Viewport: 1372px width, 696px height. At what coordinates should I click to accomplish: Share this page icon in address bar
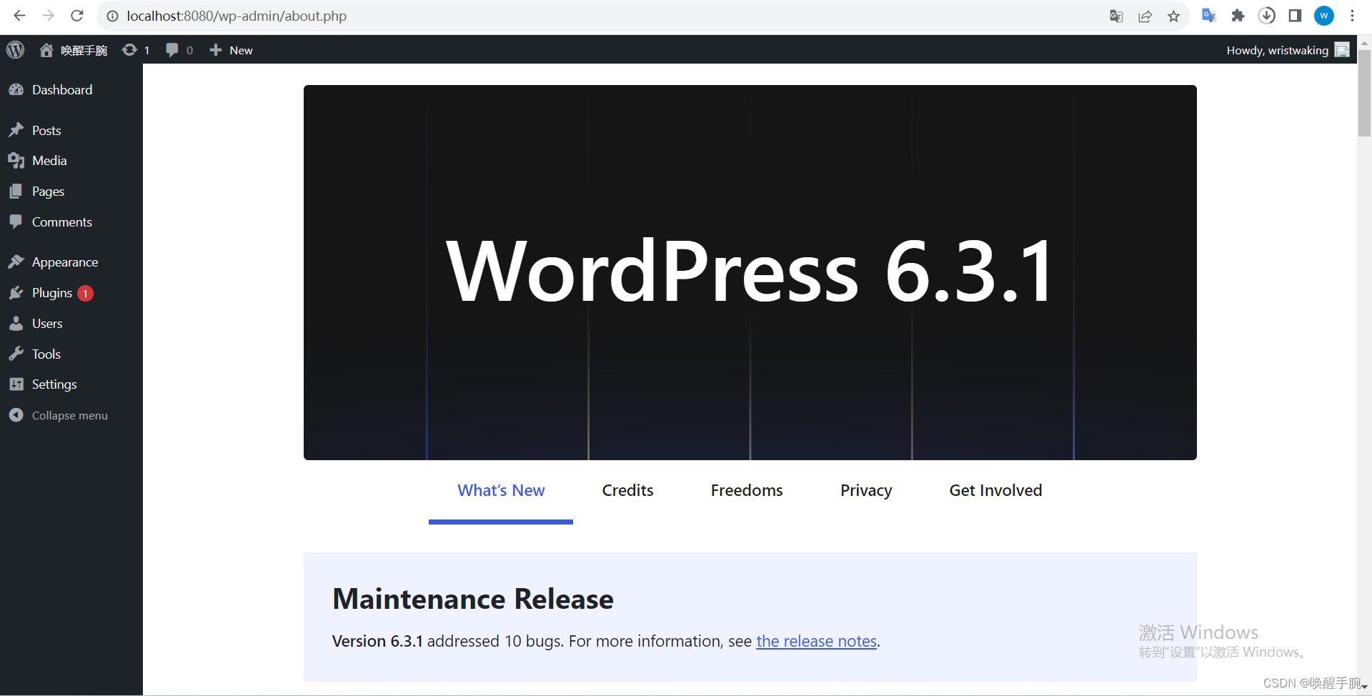1145,16
